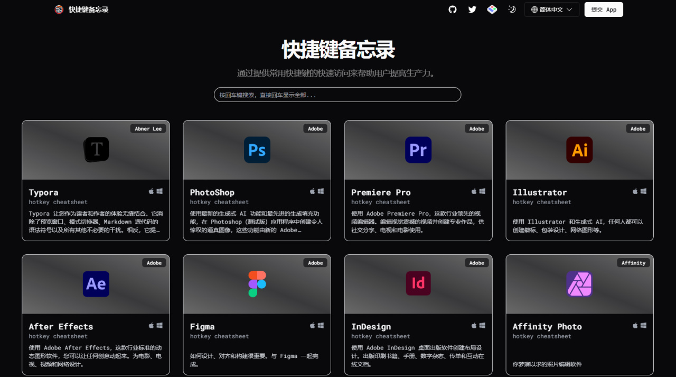Click the Windows icon on PhotoShop card

point(321,191)
